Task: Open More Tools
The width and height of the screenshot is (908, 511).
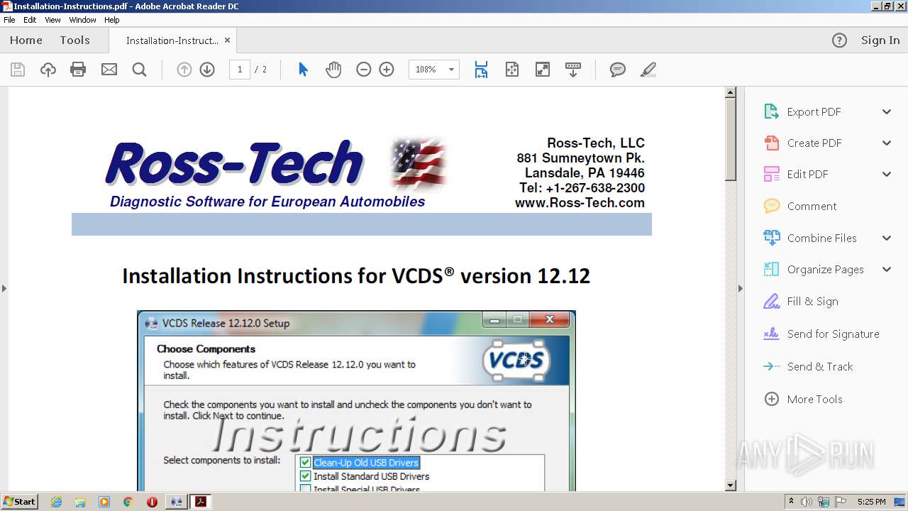Action: (814, 399)
